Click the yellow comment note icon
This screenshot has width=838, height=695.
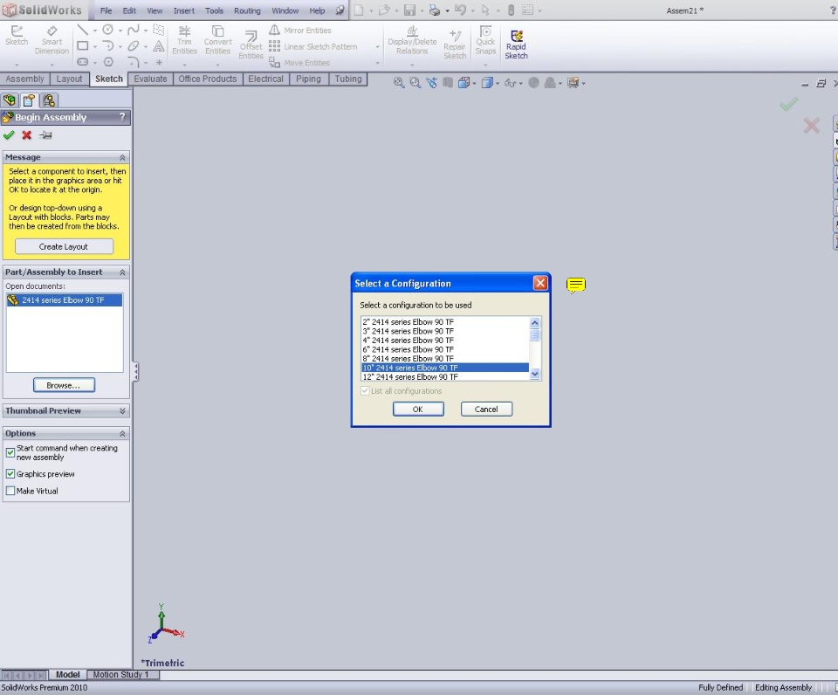pyautogui.click(x=575, y=285)
